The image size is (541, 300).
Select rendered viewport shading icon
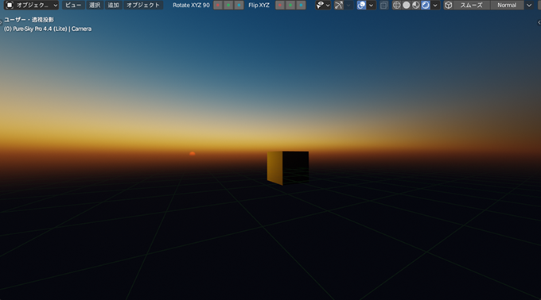click(x=426, y=6)
